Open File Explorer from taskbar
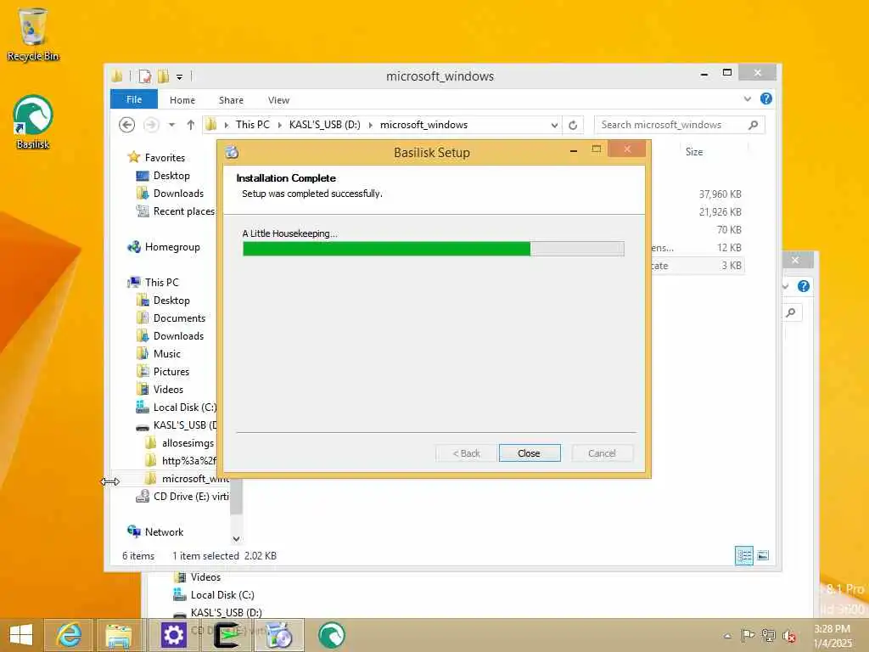This screenshot has width=869, height=652. click(x=119, y=635)
